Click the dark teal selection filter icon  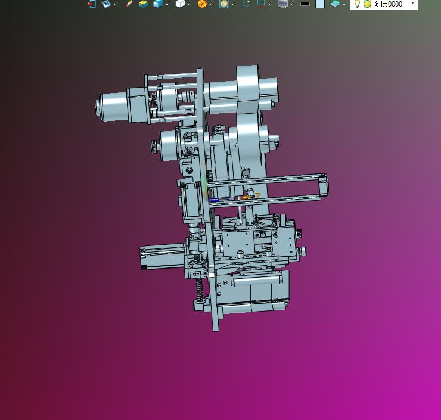(246, 4)
